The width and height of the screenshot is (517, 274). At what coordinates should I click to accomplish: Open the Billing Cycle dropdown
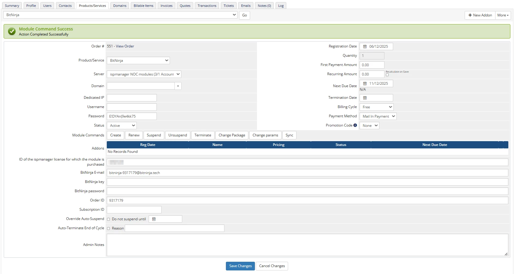coord(376,107)
